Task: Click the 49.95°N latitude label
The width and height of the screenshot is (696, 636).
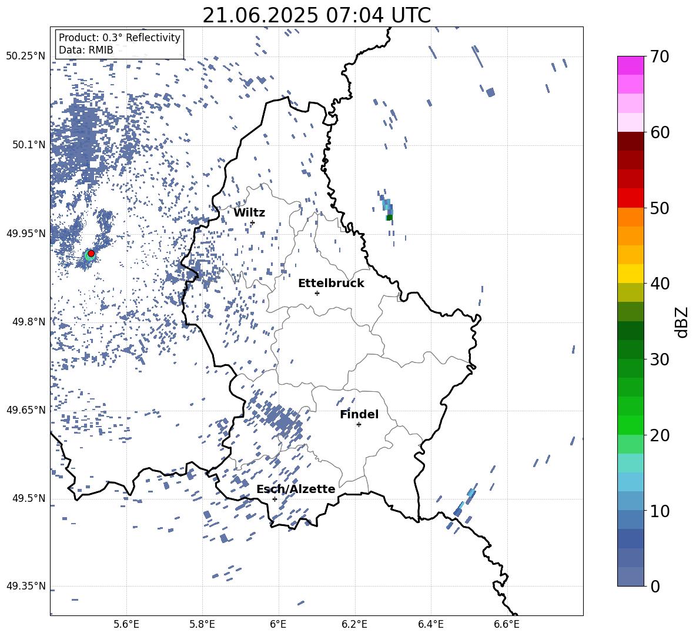Action: click(26, 233)
